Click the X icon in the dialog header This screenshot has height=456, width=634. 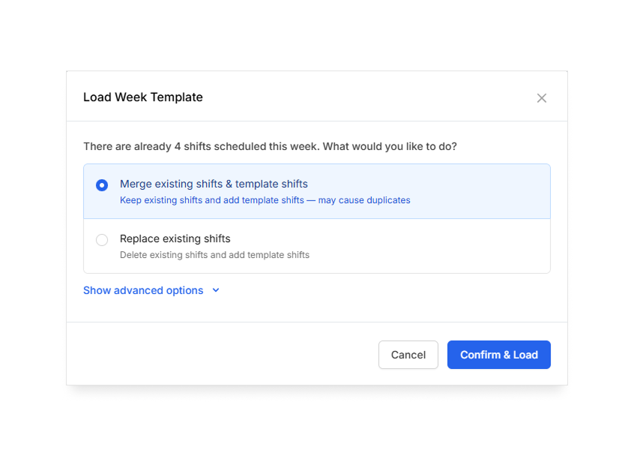click(x=542, y=98)
